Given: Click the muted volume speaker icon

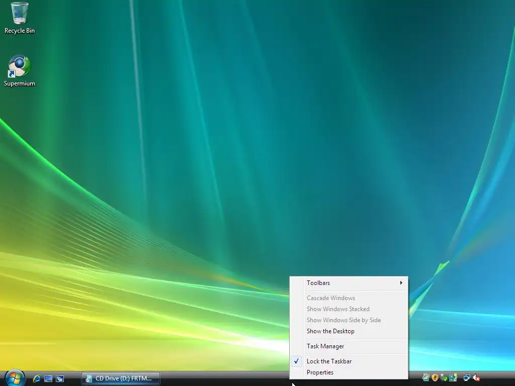Looking at the screenshot, I should pyautogui.click(x=476, y=378).
